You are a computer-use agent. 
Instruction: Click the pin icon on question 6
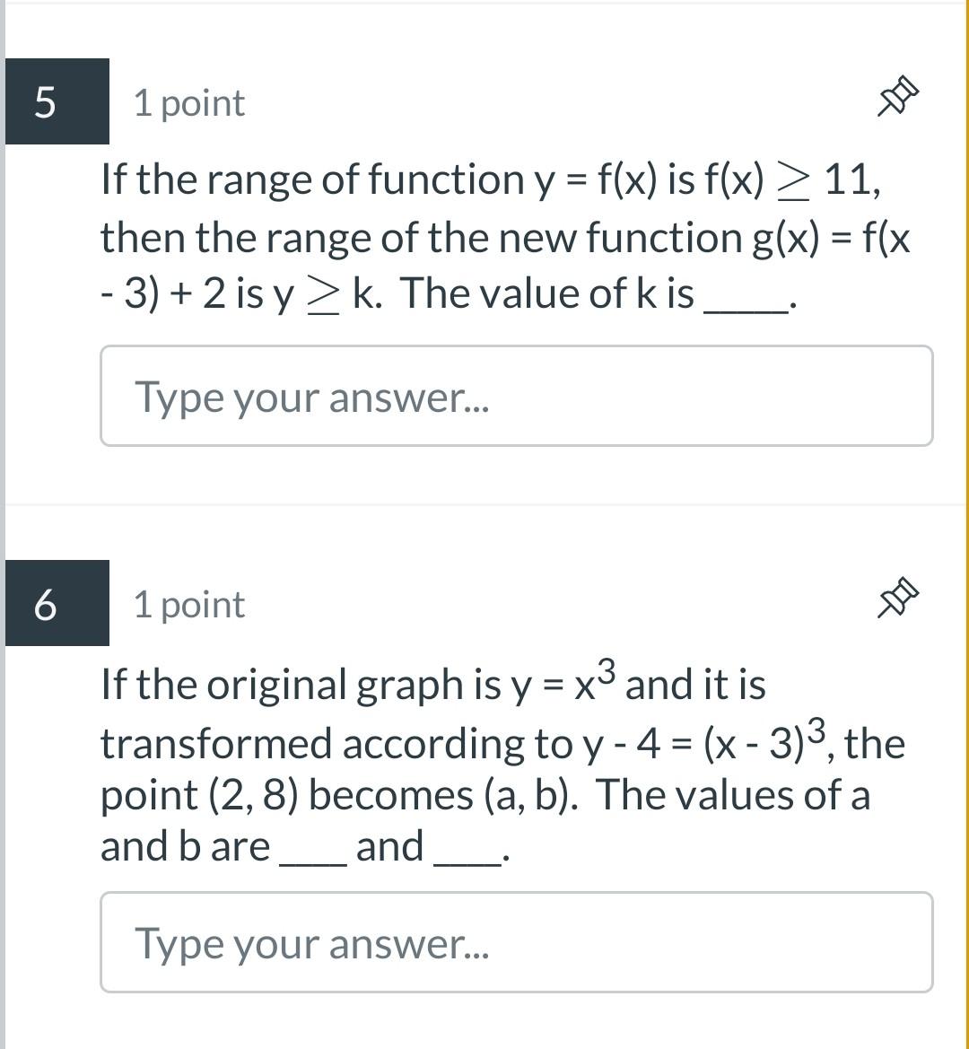tap(895, 597)
